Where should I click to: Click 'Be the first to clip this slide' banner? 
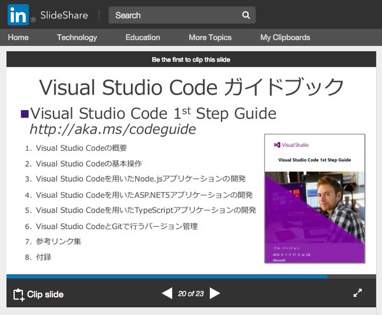coord(191,59)
